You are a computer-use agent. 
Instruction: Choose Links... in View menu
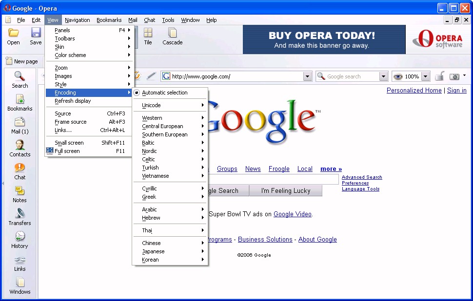coord(89,130)
